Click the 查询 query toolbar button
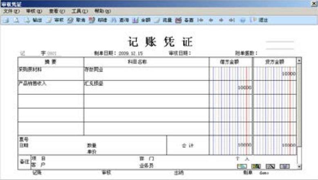Viewport: 318px width, 180px height. (x=120, y=20)
